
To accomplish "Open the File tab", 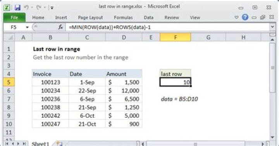I will pos(14,17).
